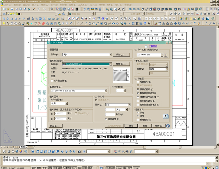Open the plot range dropdown

coord(66,103)
